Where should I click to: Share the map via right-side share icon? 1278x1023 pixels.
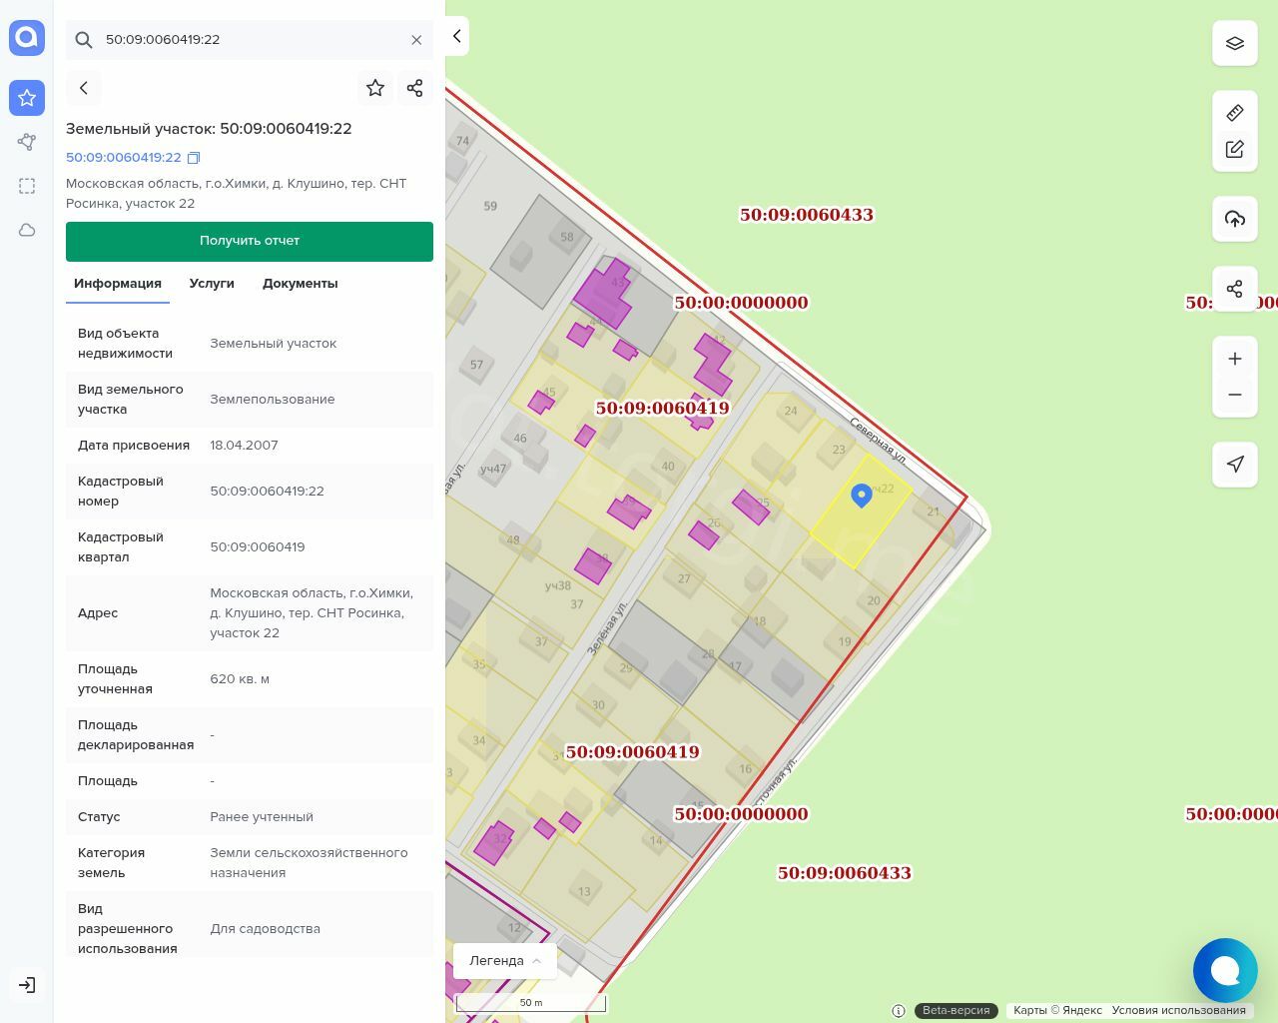coord(1235,289)
